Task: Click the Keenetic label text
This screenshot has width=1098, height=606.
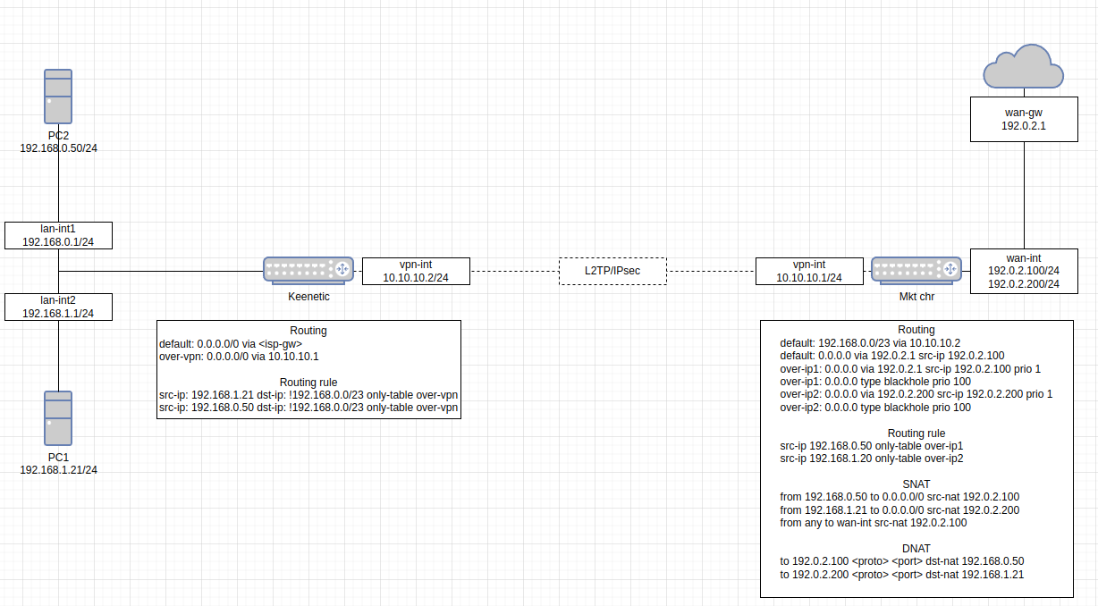Action: coord(308,296)
